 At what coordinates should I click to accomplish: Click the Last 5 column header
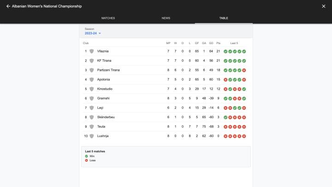click(x=234, y=43)
